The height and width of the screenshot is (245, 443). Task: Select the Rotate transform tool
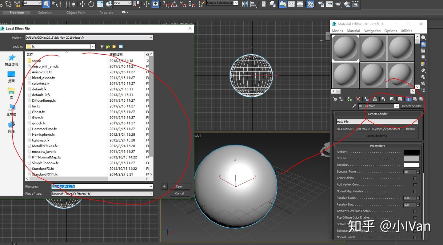tap(91, 4)
